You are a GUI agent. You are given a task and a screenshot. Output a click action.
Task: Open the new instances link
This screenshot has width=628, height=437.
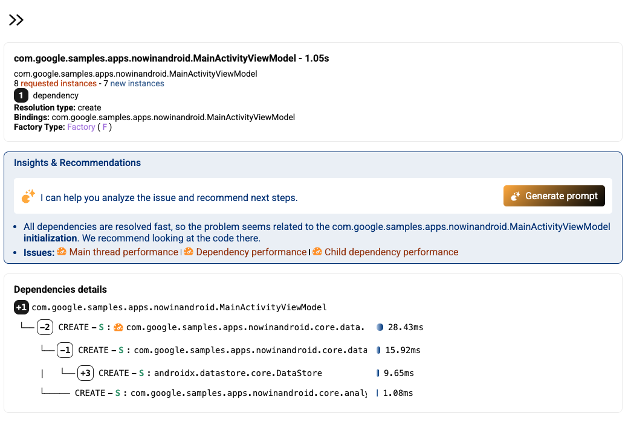tap(137, 84)
